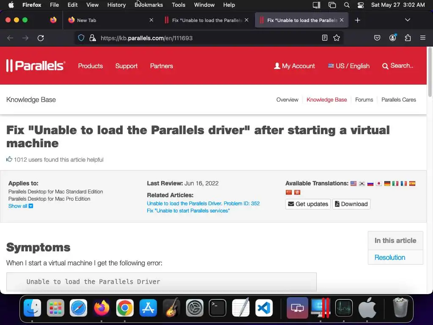Open the Apple menu
433x325 pixels.
pos(11,5)
